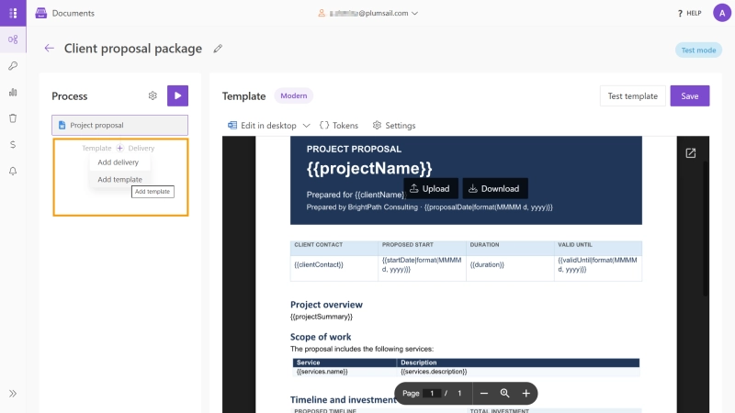
Task: Click the {{projectSummary}} token text
Action: click(322, 317)
